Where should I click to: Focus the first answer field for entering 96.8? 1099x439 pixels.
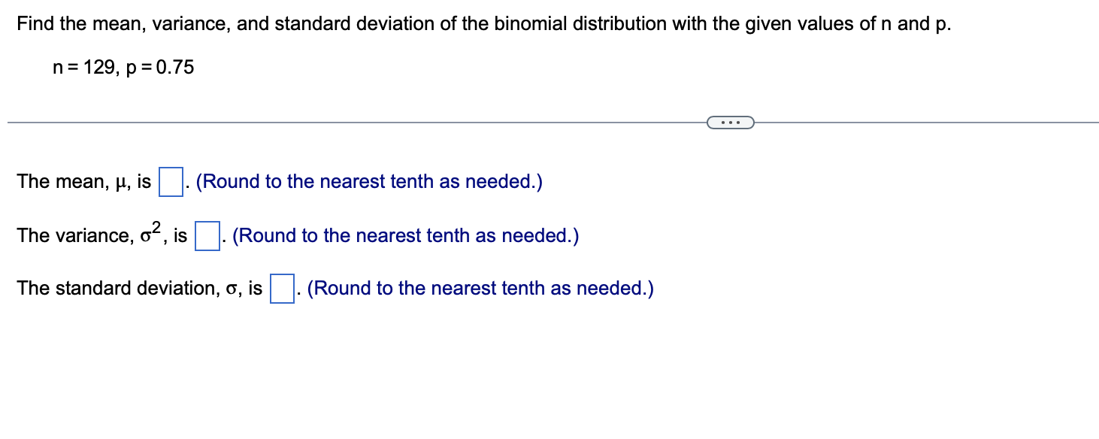coord(171,181)
